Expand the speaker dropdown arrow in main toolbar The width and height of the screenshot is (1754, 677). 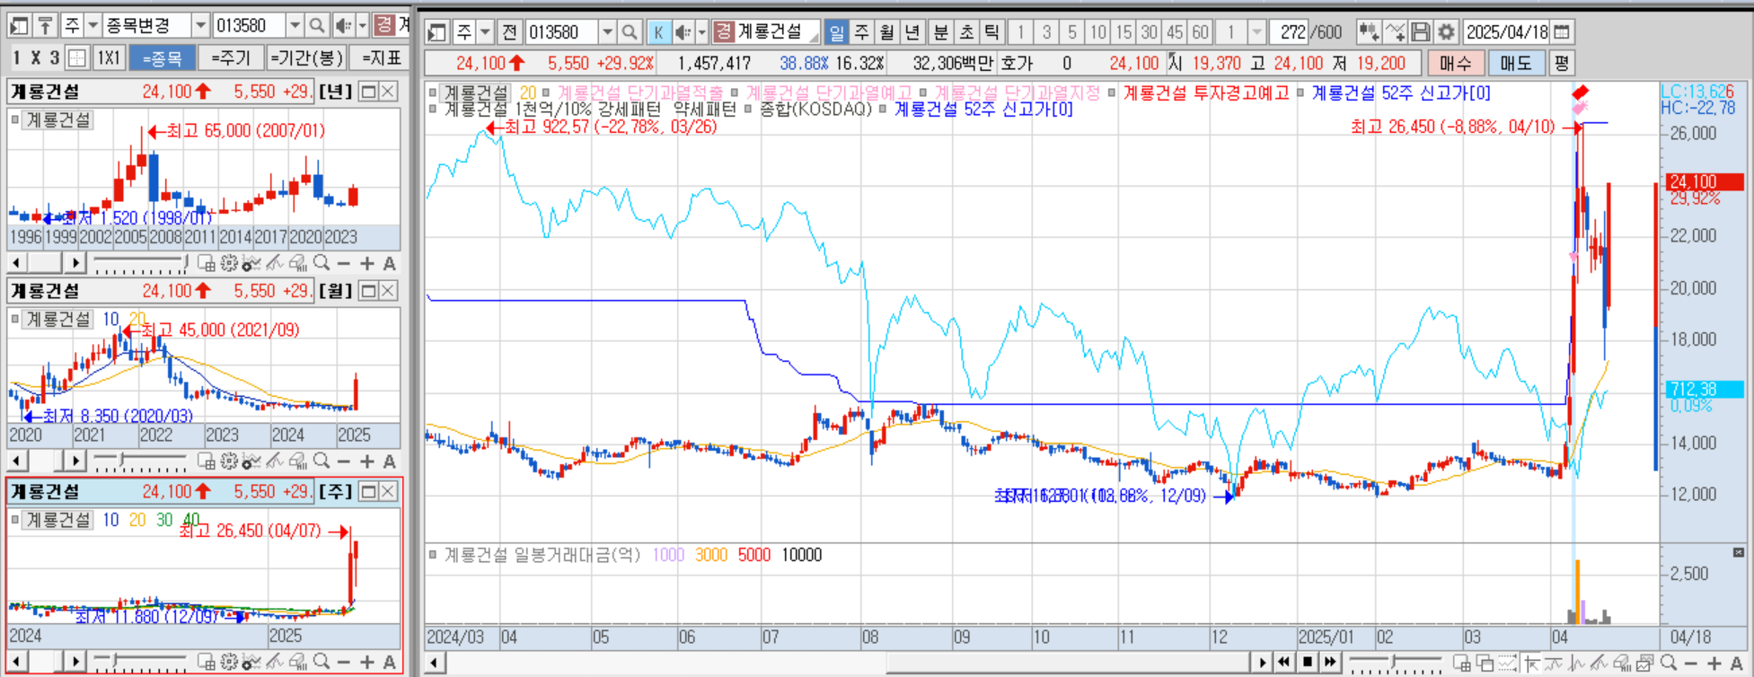pyautogui.click(x=702, y=32)
